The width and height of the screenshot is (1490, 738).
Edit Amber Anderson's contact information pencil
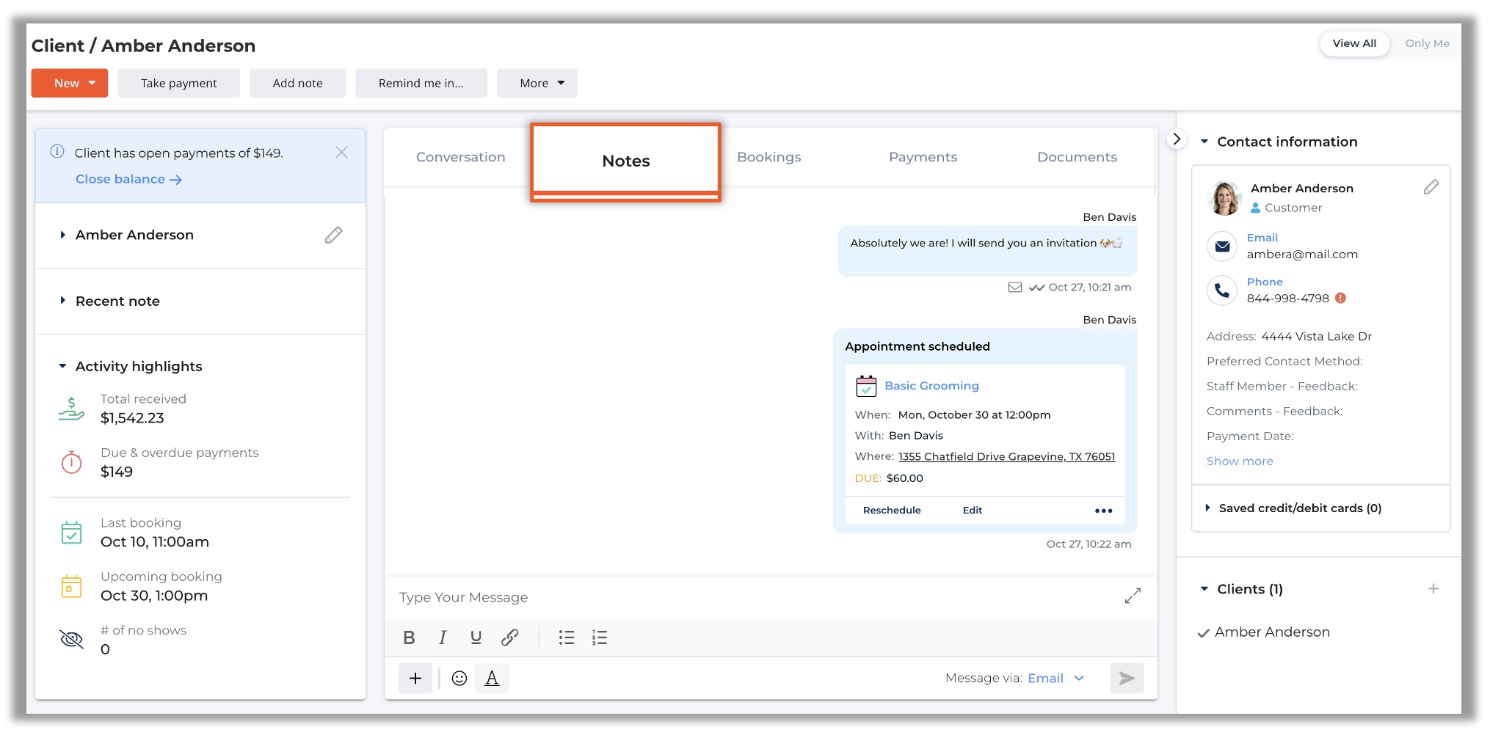point(1431,187)
